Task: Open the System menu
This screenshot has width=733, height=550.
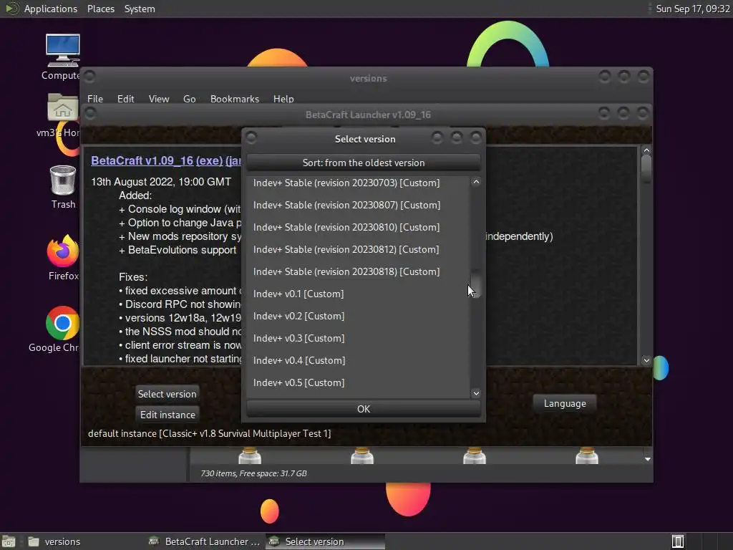Action: [x=140, y=9]
